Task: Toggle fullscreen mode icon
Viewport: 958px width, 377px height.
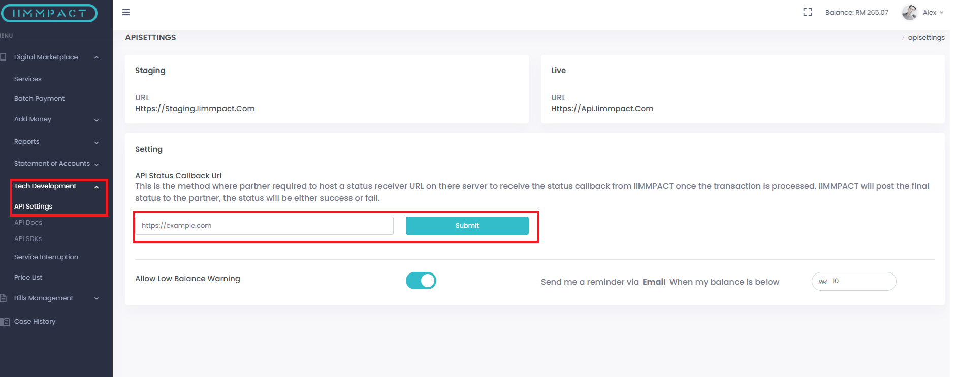Action: (808, 12)
